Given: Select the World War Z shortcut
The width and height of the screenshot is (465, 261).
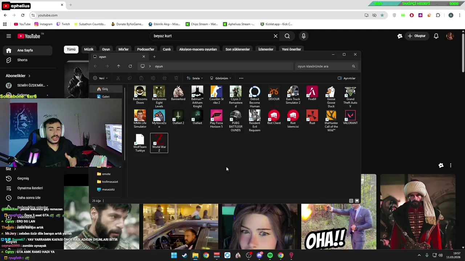Looking at the screenshot, I should pos(159,143).
